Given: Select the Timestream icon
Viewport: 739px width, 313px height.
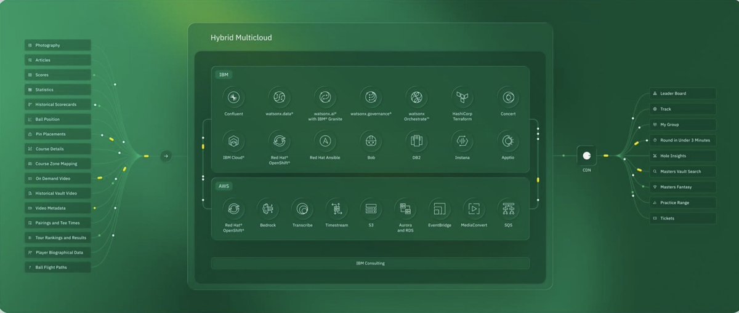Looking at the screenshot, I should click(x=337, y=209).
